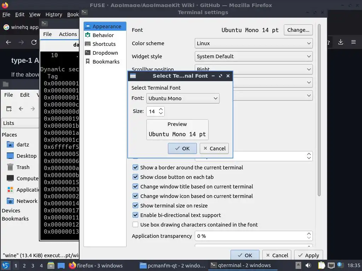Click OK in Terminal settings window
This screenshot has height=271, width=362.
coord(245,255)
